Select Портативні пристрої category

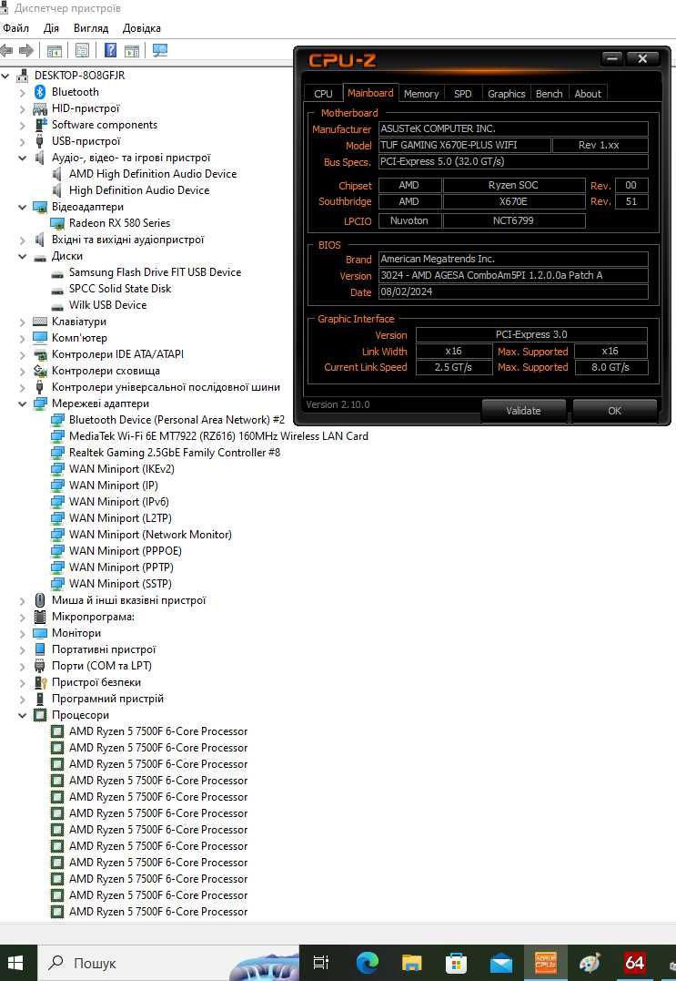(104, 649)
